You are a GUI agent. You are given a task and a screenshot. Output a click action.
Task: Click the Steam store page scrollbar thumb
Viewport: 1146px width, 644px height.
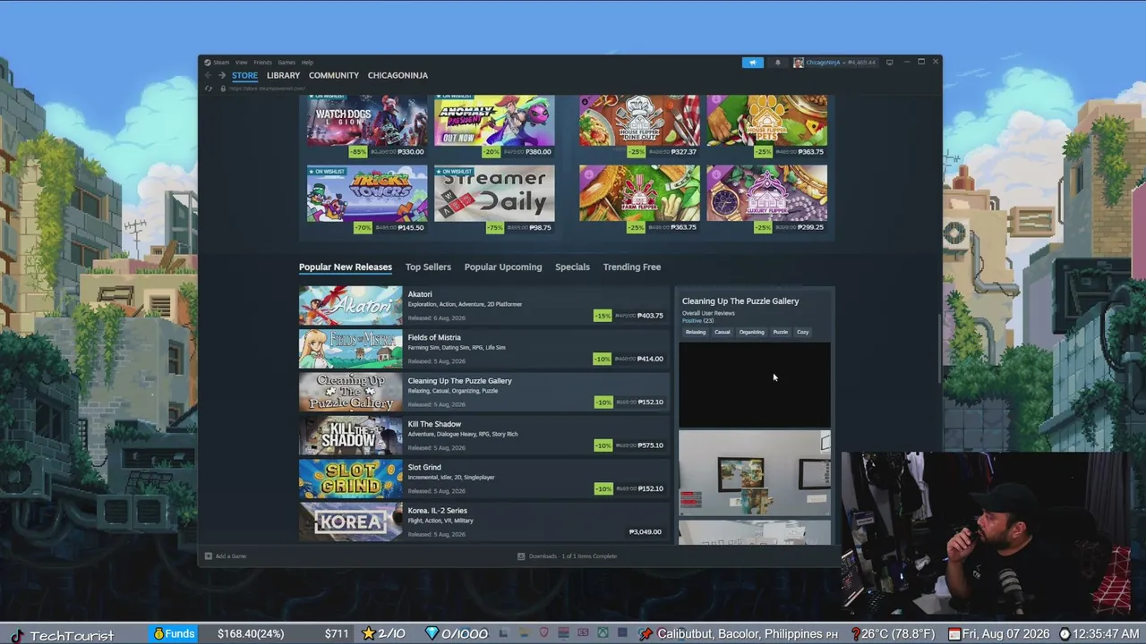[x=937, y=347]
